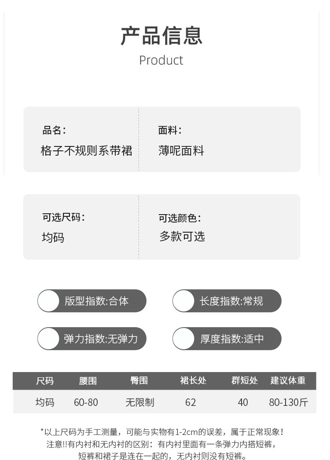The image size is (330, 460).
Task: Select the 60-80 waist value cell
Action: tap(86, 402)
